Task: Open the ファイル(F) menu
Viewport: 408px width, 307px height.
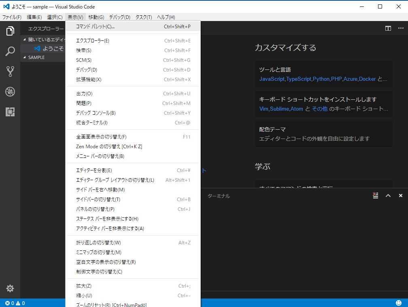Action: [x=12, y=17]
